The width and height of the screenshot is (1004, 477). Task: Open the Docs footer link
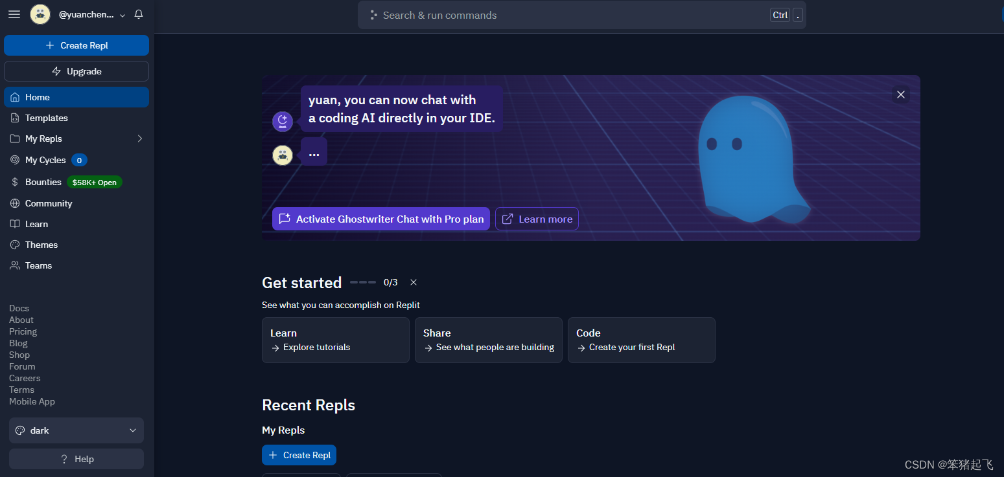19,308
